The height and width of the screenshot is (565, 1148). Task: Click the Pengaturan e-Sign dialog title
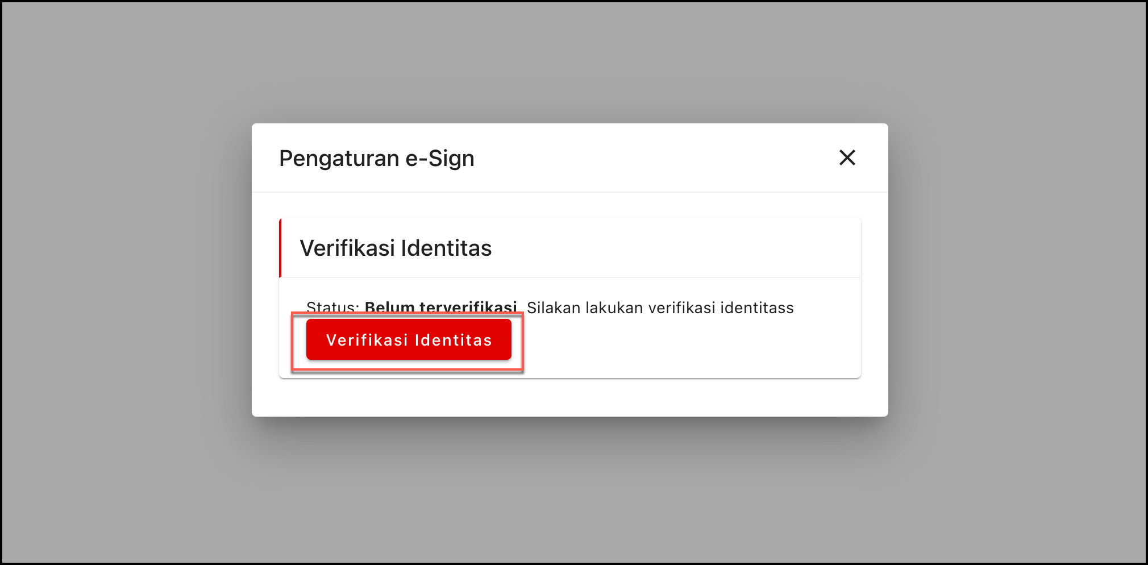(x=376, y=158)
